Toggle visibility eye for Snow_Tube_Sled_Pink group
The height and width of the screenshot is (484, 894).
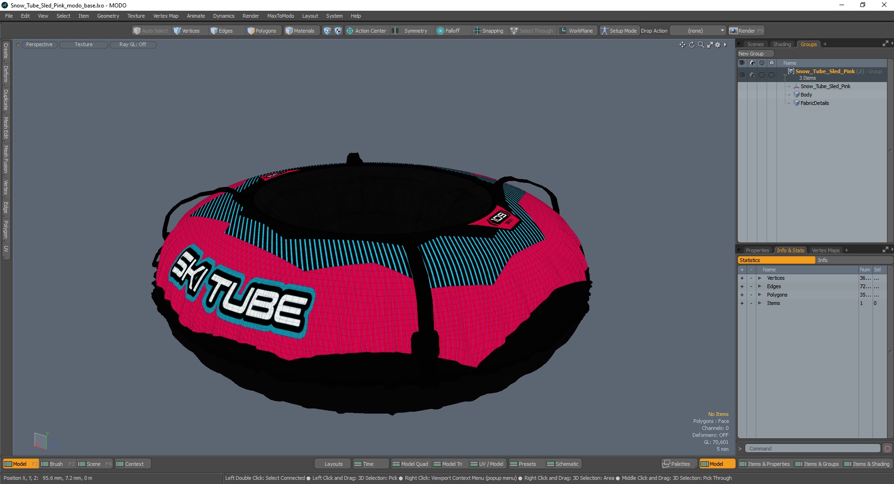[x=742, y=75]
